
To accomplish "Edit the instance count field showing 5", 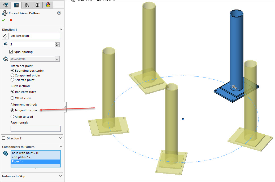I will [x=32, y=44].
